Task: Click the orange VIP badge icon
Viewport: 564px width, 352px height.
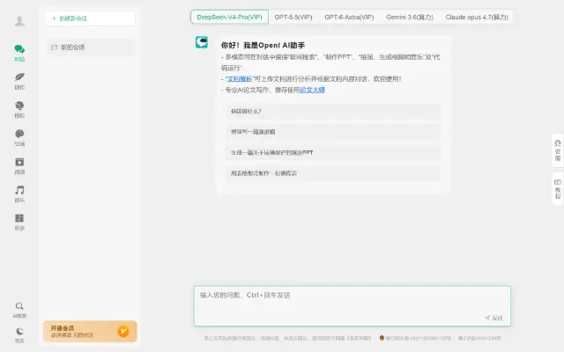Action: pos(123,331)
